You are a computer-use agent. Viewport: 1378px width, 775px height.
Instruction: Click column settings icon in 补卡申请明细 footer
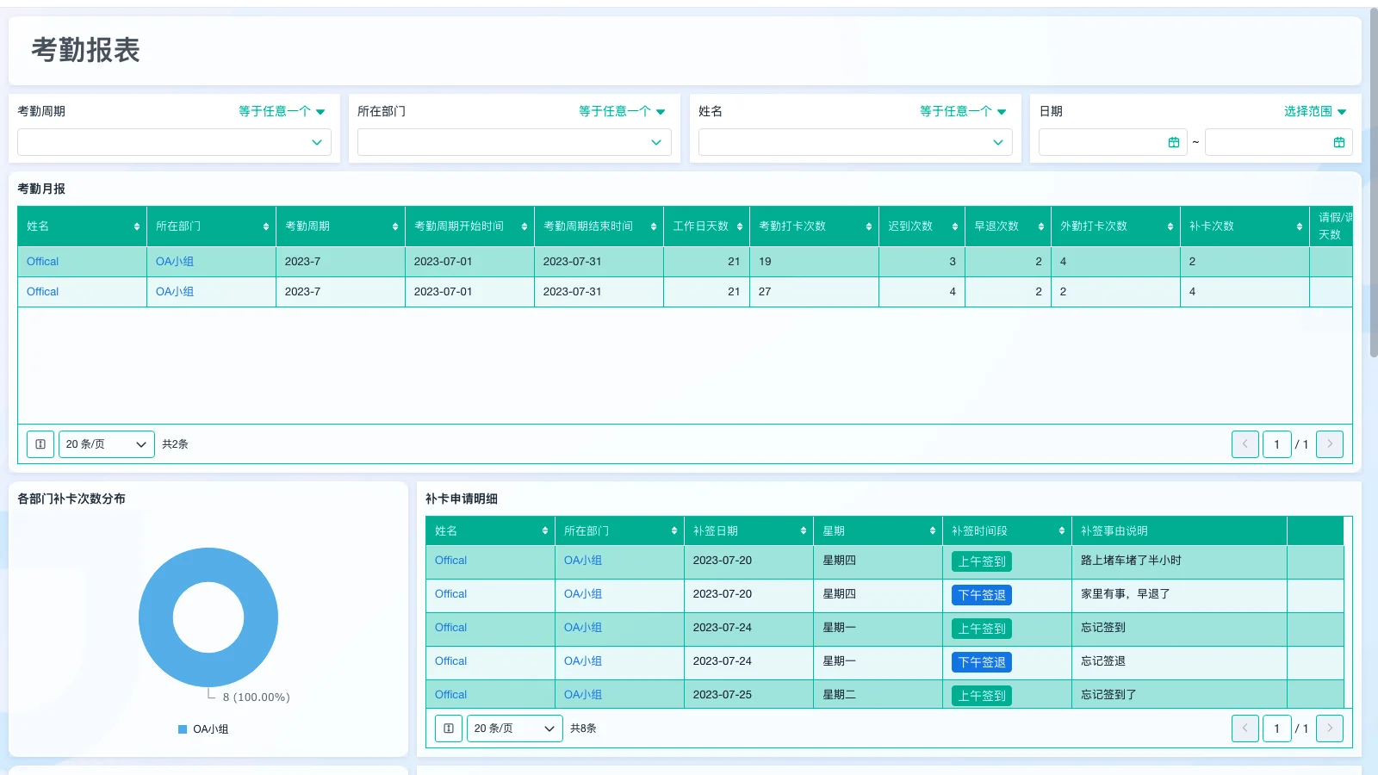449,728
